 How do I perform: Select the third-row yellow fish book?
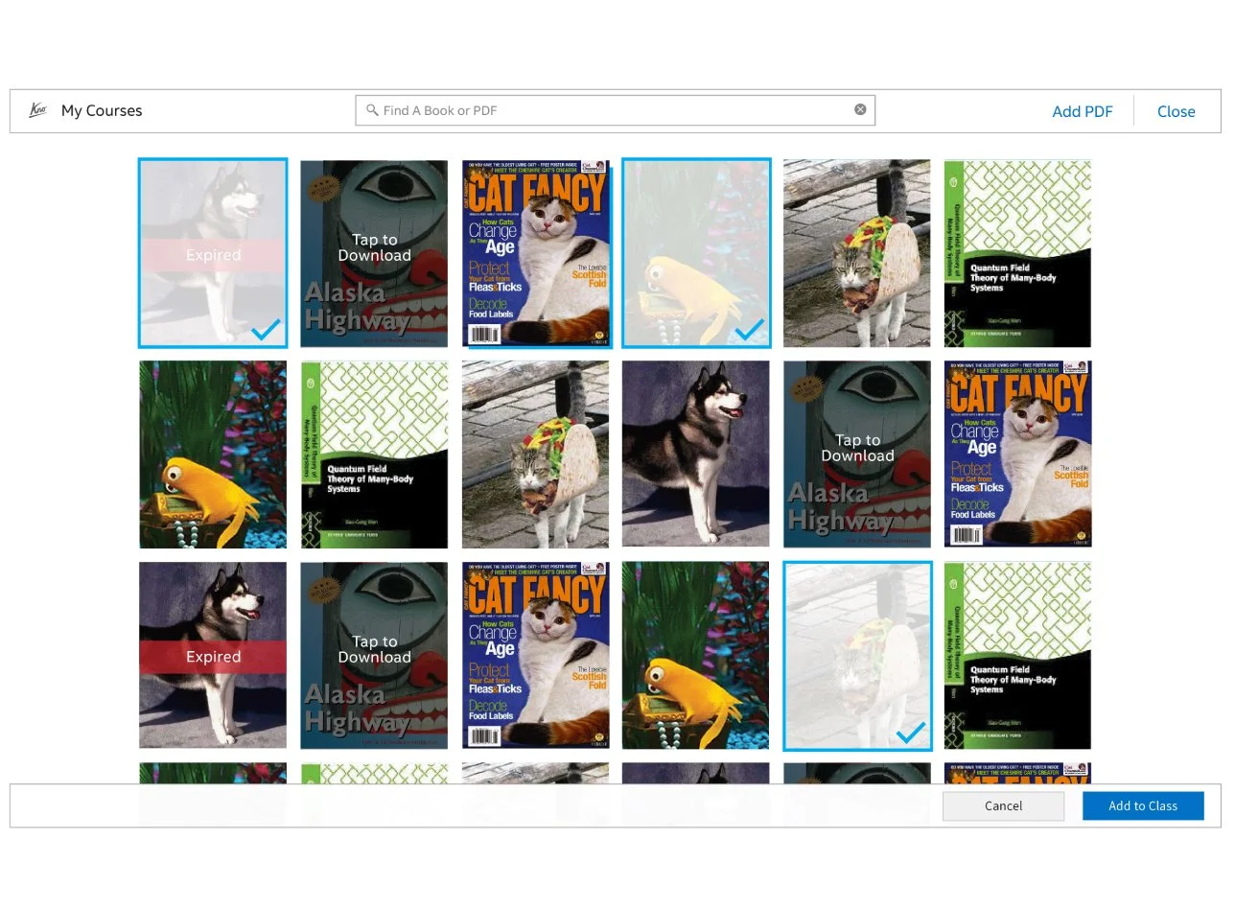tap(696, 656)
